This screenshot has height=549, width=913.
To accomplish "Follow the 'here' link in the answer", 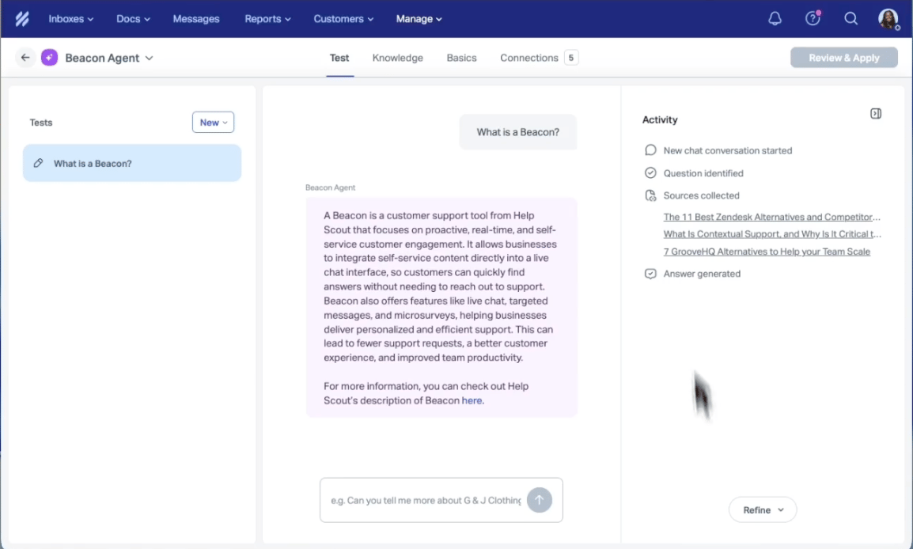I will [x=472, y=400].
